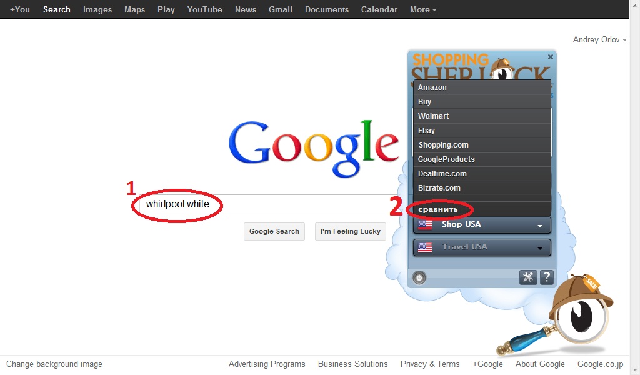Viewport: 640px width, 375px height.
Task: Open Privacy & Terms footer link
Action: coord(430,364)
